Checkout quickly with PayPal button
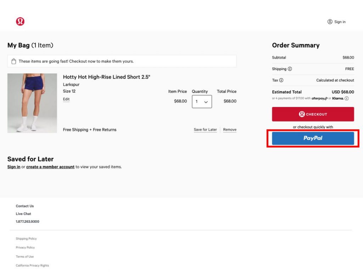The image size is (363, 272). tap(313, 138)
